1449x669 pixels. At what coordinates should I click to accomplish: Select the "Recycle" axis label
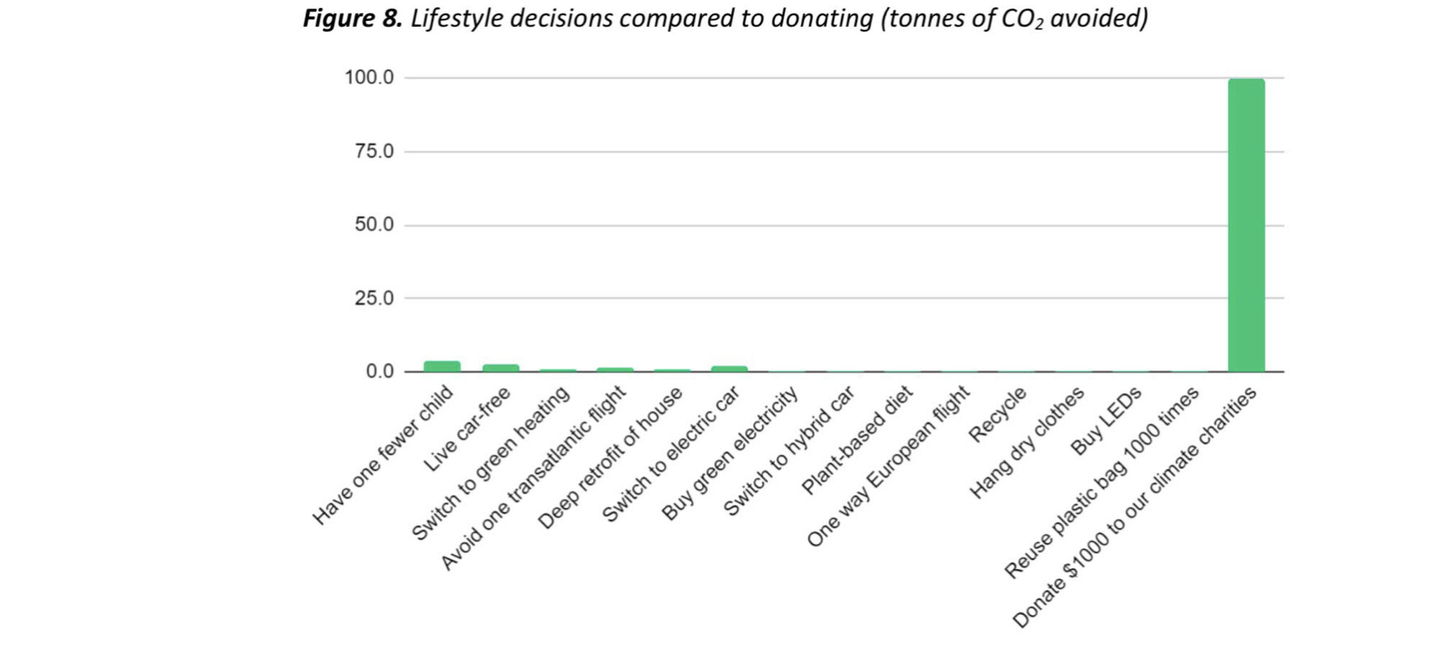coord(997,414)
